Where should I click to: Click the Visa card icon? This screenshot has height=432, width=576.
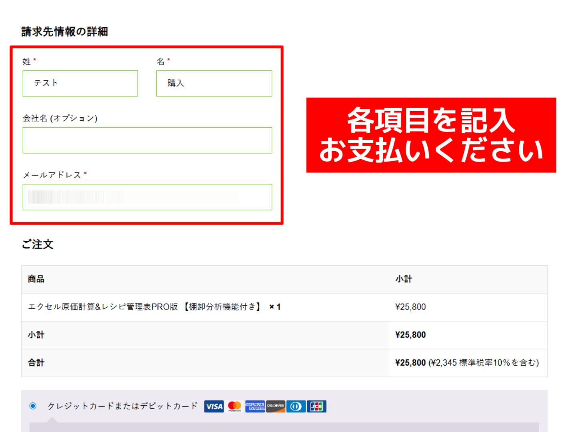pos(214,406)
